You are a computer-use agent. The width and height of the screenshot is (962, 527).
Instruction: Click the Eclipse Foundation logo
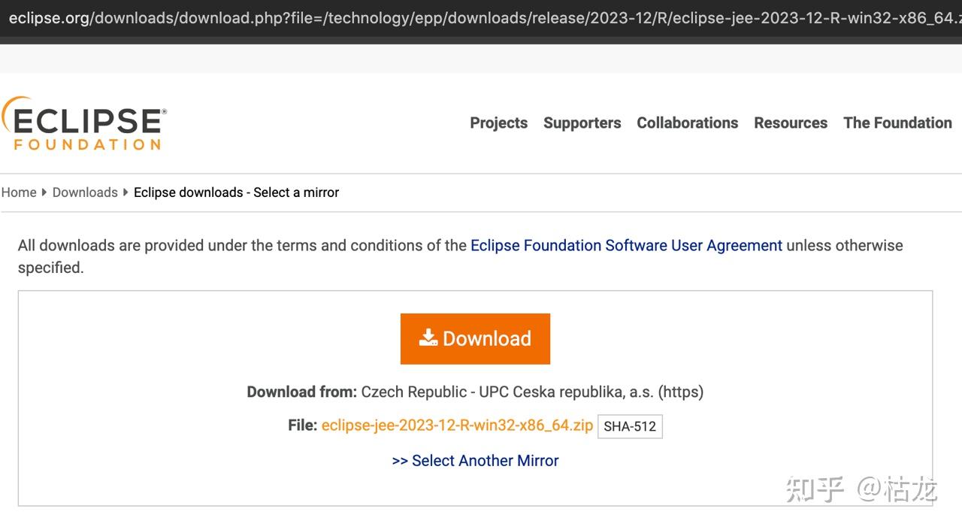[83, 123]
